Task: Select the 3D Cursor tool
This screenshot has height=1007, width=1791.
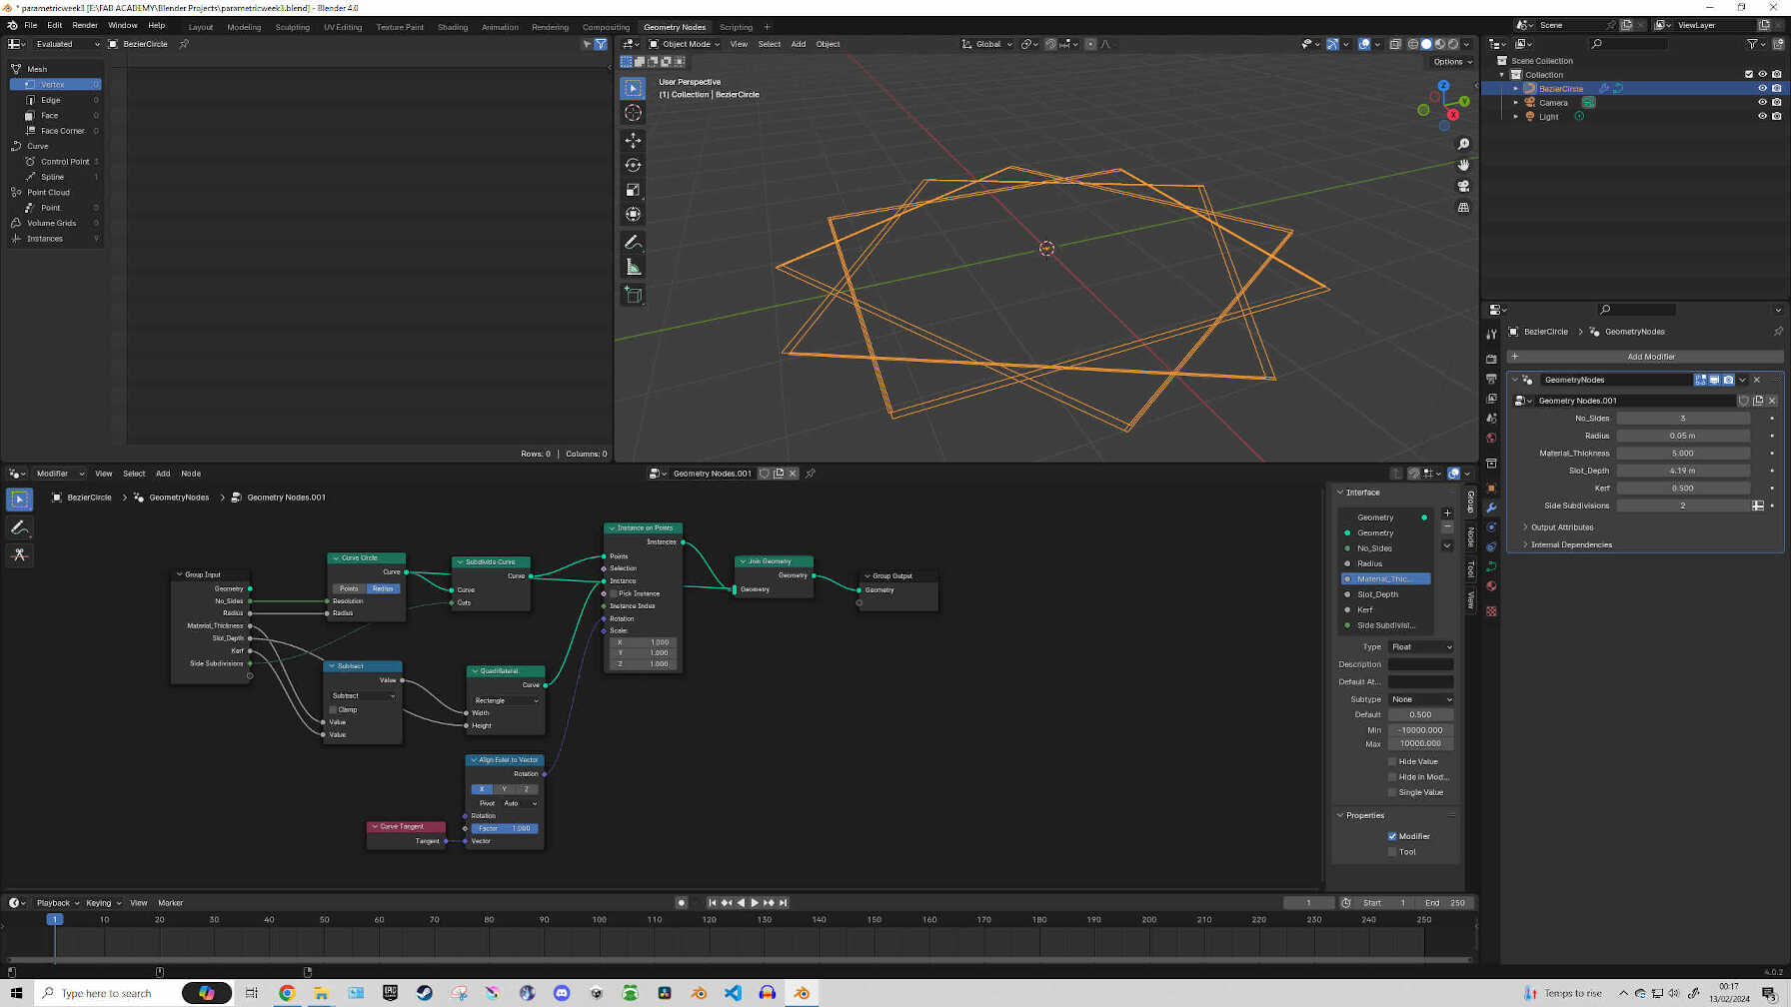Action: 633,113
